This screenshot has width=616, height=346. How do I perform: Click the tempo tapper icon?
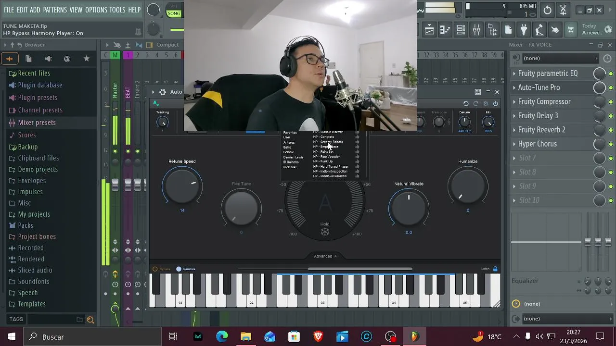click(x=539, y=30)
